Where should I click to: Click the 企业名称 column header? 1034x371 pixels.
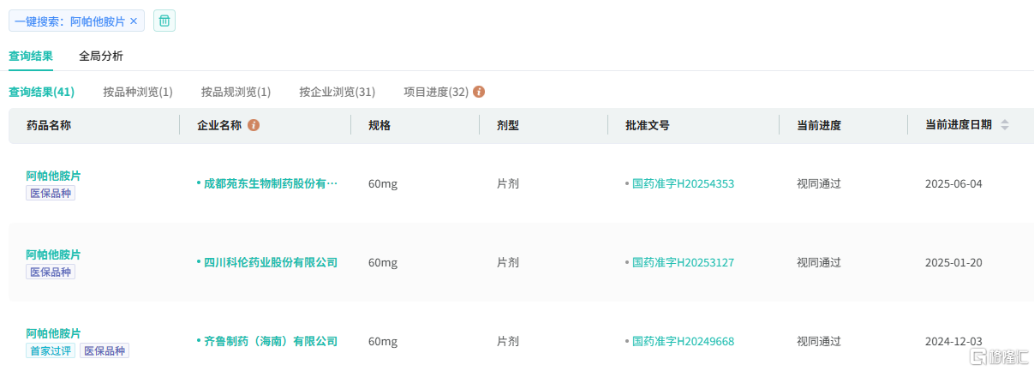(219, 125)
